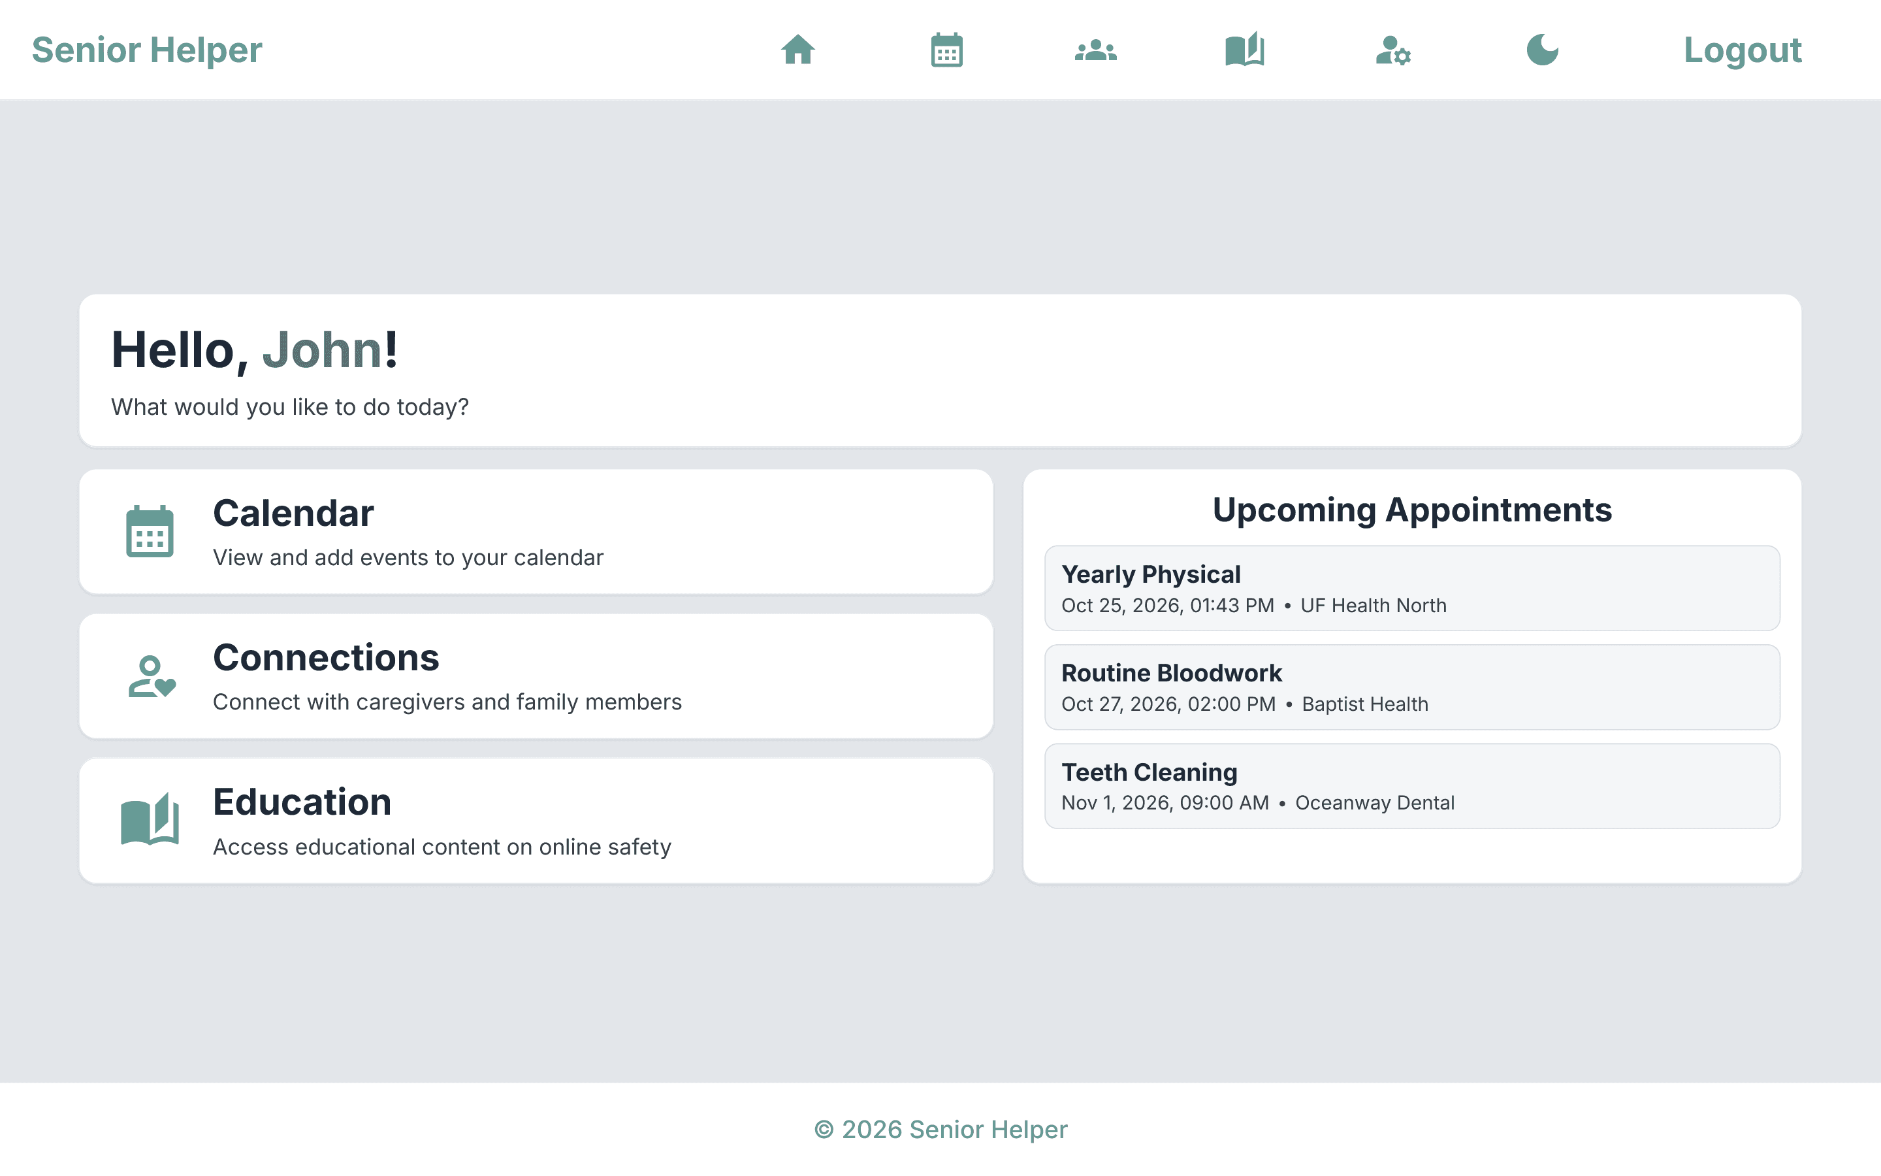Screen dimensions: 1881x1176
Task: Click 'Oct 27, 2026, 02:00 PM • Baptist Health'
Action: click(1244, 705)
